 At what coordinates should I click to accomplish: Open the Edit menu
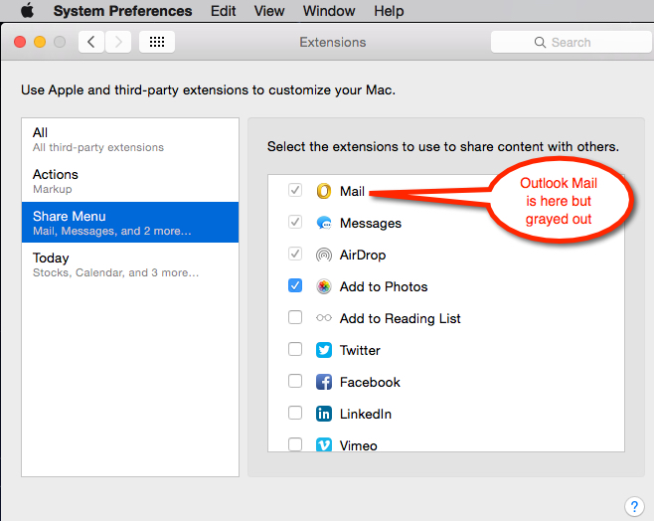coord(224,11)
